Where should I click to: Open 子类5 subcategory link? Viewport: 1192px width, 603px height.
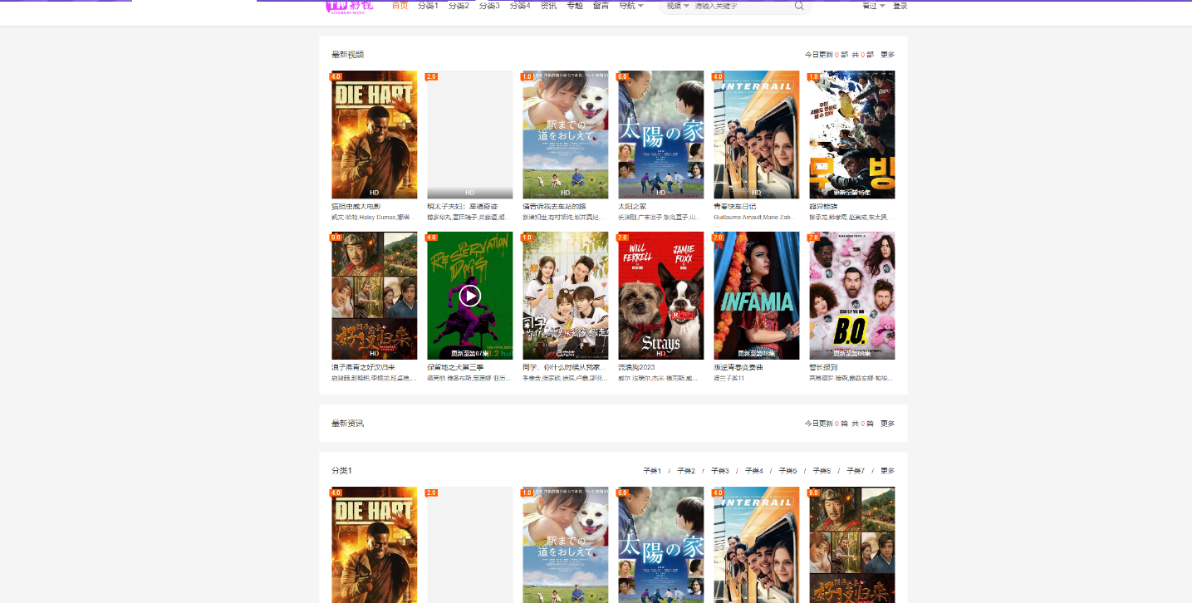tap(788, 471)
